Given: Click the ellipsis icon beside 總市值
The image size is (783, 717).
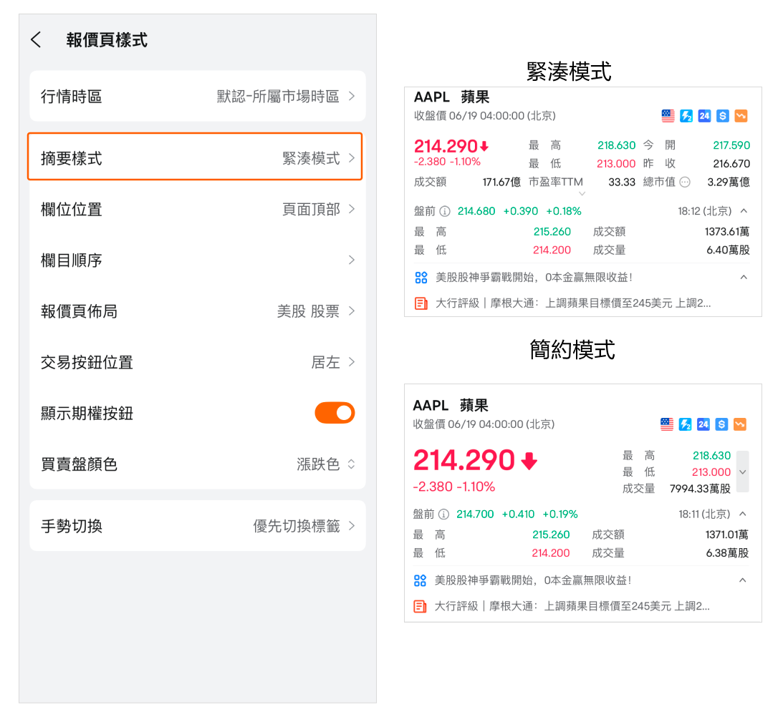Looking at the screenshot, I should (x=685, y=182).
